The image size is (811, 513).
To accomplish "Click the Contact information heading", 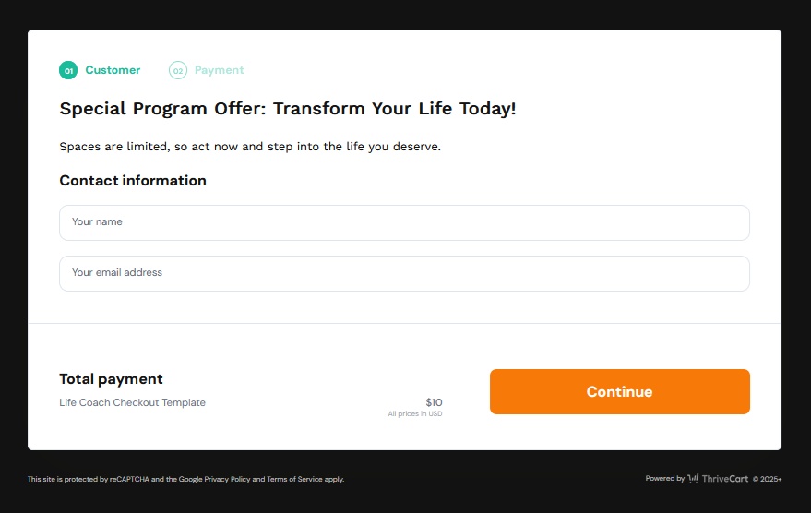I will click(x=133, y=181).
